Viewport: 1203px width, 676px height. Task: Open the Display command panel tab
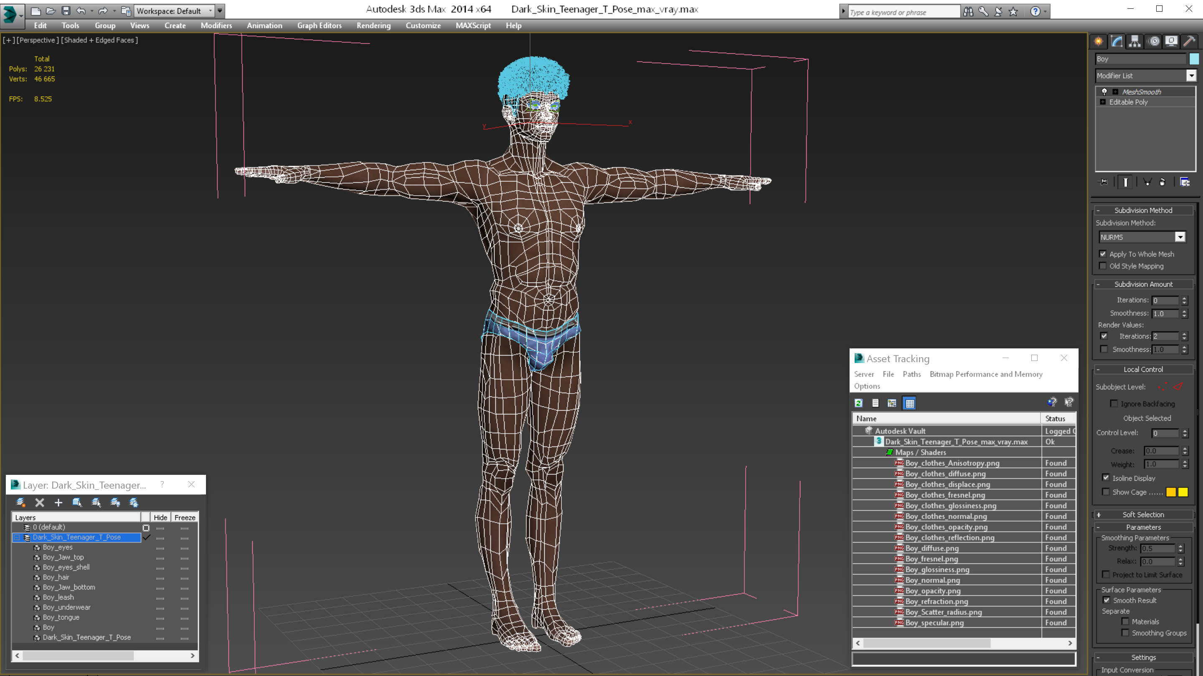pyautogui.click(x=1171, y=41)
